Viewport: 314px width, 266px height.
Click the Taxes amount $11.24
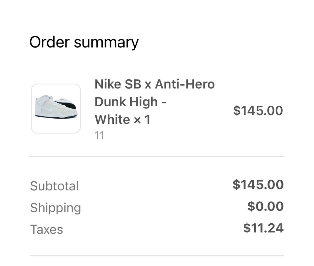(263, 228)
